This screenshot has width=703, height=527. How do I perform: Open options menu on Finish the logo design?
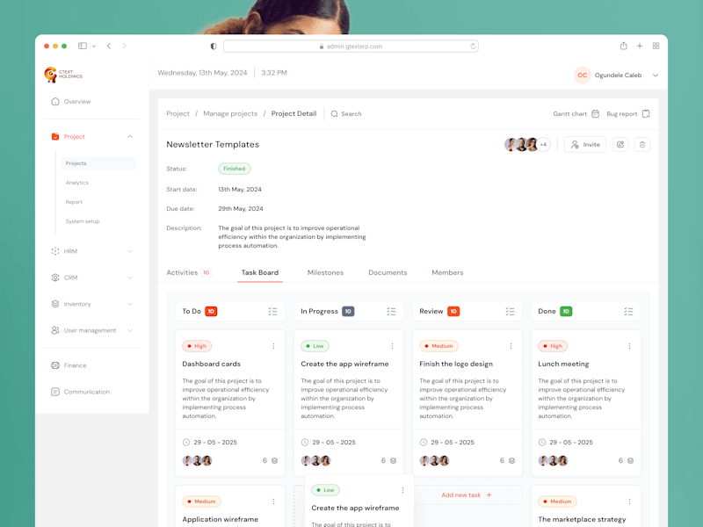pyautogui.click(x=511, y=346)
